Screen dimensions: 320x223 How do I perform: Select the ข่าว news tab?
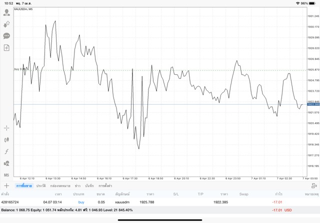(77, 186)
